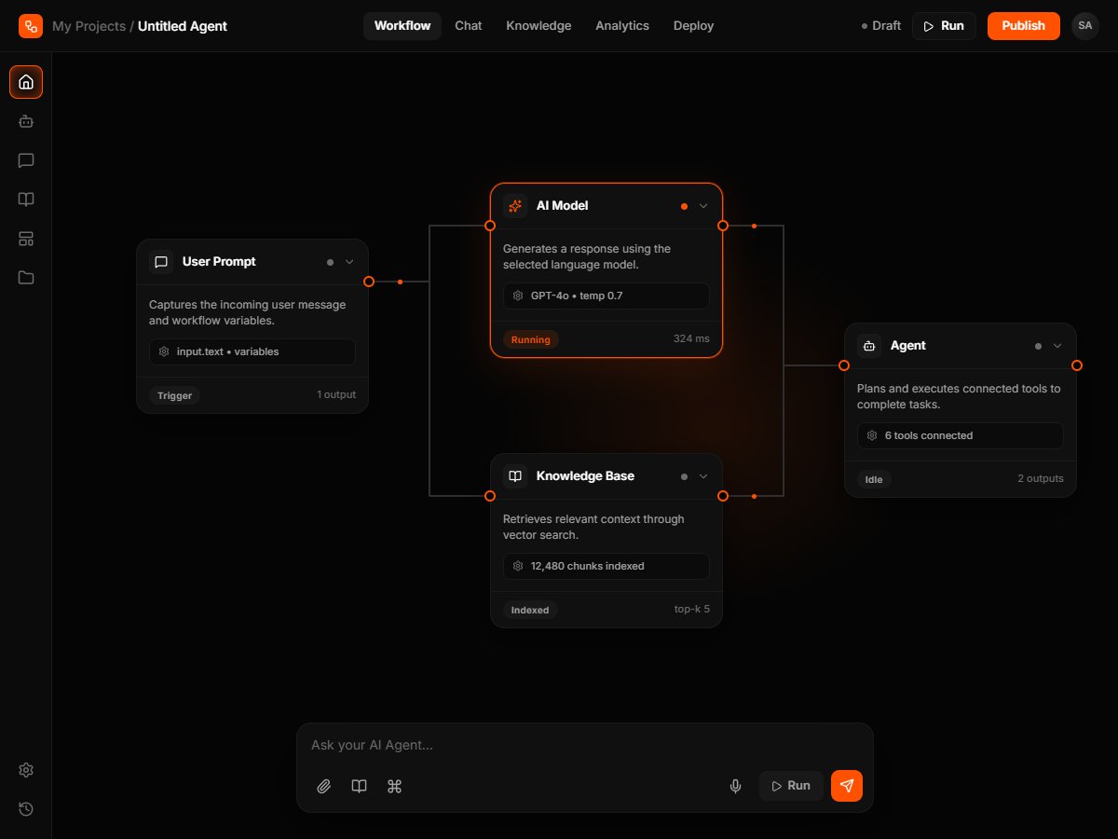The image size is (1118, 839).
Task: Open settings gear in sidebar
Action: [x=26, y=770]
